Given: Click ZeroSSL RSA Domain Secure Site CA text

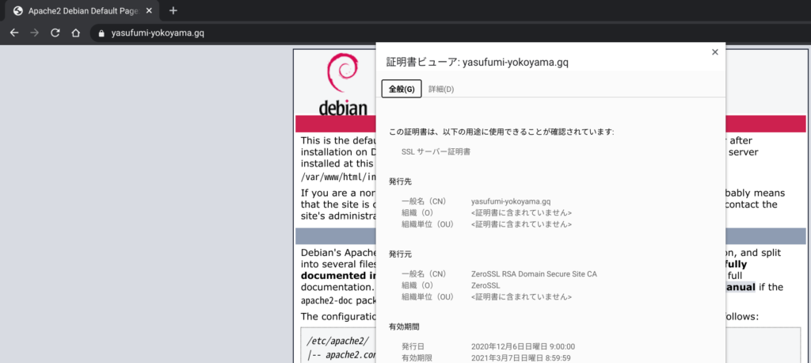Looking at the screenshot, I should tap(534, 274).
